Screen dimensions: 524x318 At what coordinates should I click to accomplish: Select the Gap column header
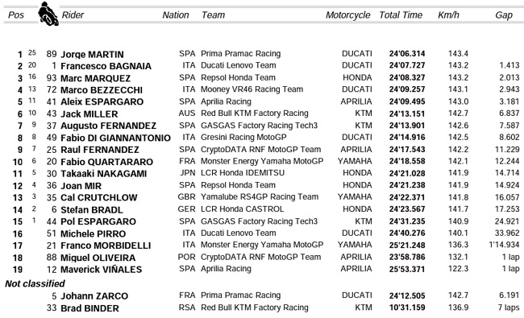(x=504, y=15)
